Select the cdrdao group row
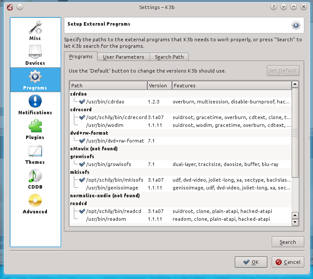Screen dimensions: 313x279 coord(181,94)
